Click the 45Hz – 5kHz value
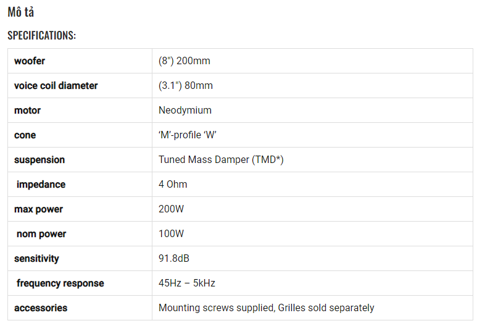Screen dimensions: 477x326 187,283
